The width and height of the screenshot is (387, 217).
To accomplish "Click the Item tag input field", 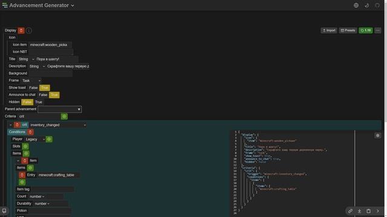I will click(x=52, y=189).
